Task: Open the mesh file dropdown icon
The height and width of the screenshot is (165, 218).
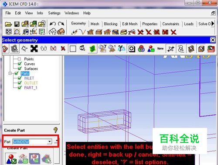Action: [x=34, y=24]
